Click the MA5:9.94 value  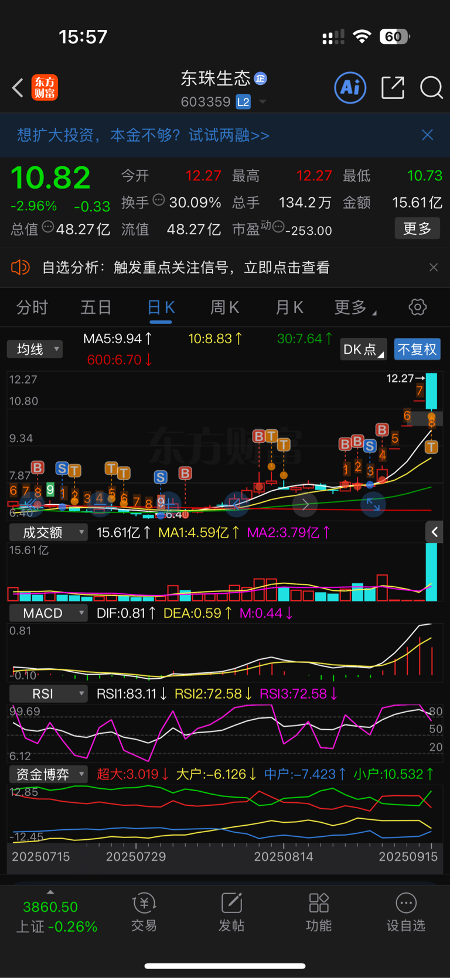(117, 338)
